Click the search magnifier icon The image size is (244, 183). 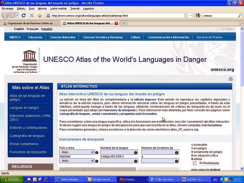click(240, 15)
